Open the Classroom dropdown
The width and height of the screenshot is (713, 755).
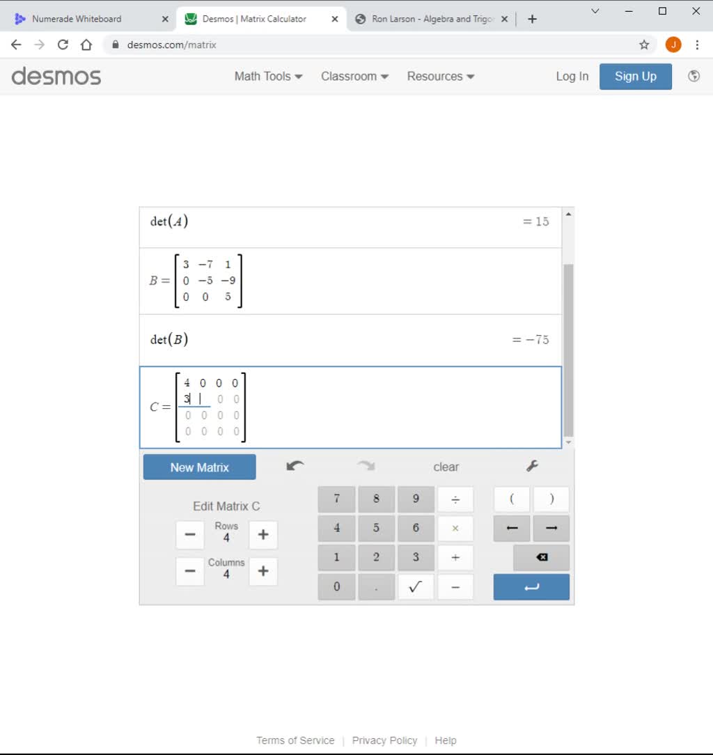point(354,77)
